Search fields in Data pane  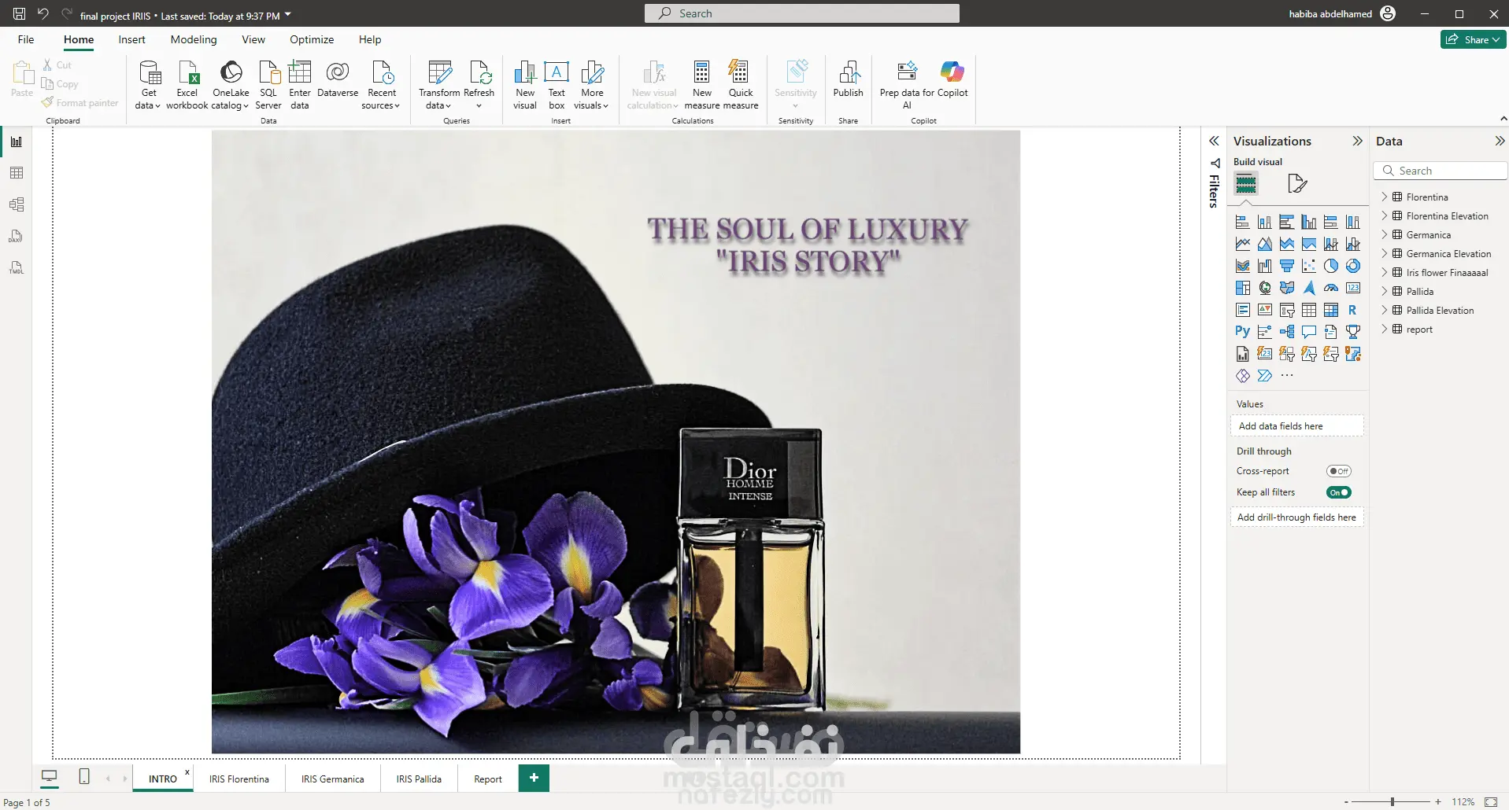click(1441, 171)
